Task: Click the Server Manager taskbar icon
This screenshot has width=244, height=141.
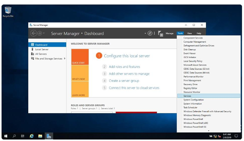Action: 49,136
